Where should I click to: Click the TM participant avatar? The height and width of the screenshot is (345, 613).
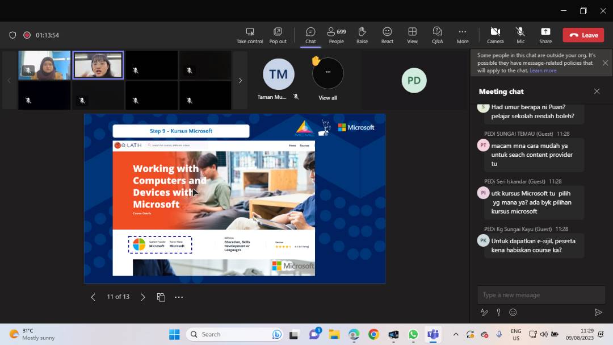[x=278, y=74]
